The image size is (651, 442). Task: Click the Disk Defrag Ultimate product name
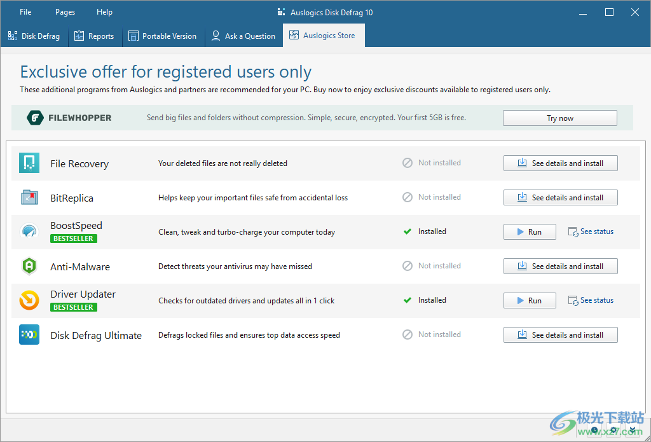[x=96, y=335]
